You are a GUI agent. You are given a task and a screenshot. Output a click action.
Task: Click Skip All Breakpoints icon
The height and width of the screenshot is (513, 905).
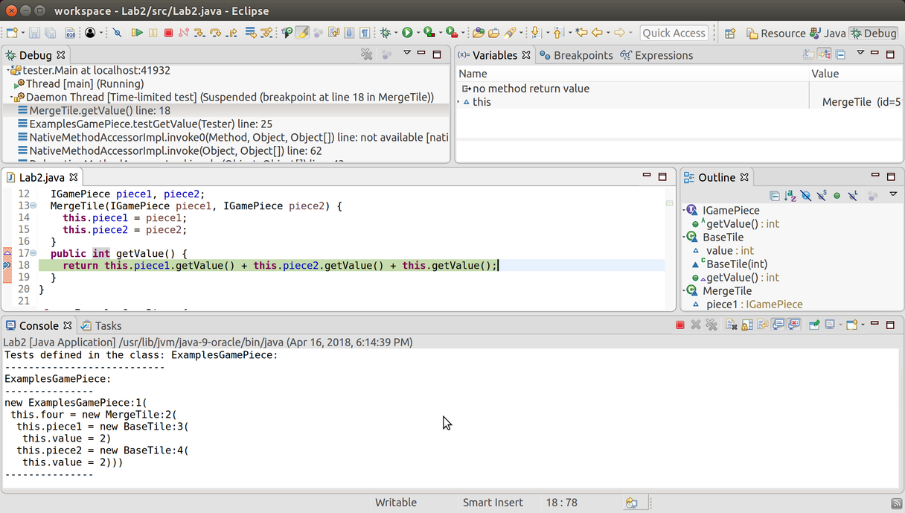point(117,33)
